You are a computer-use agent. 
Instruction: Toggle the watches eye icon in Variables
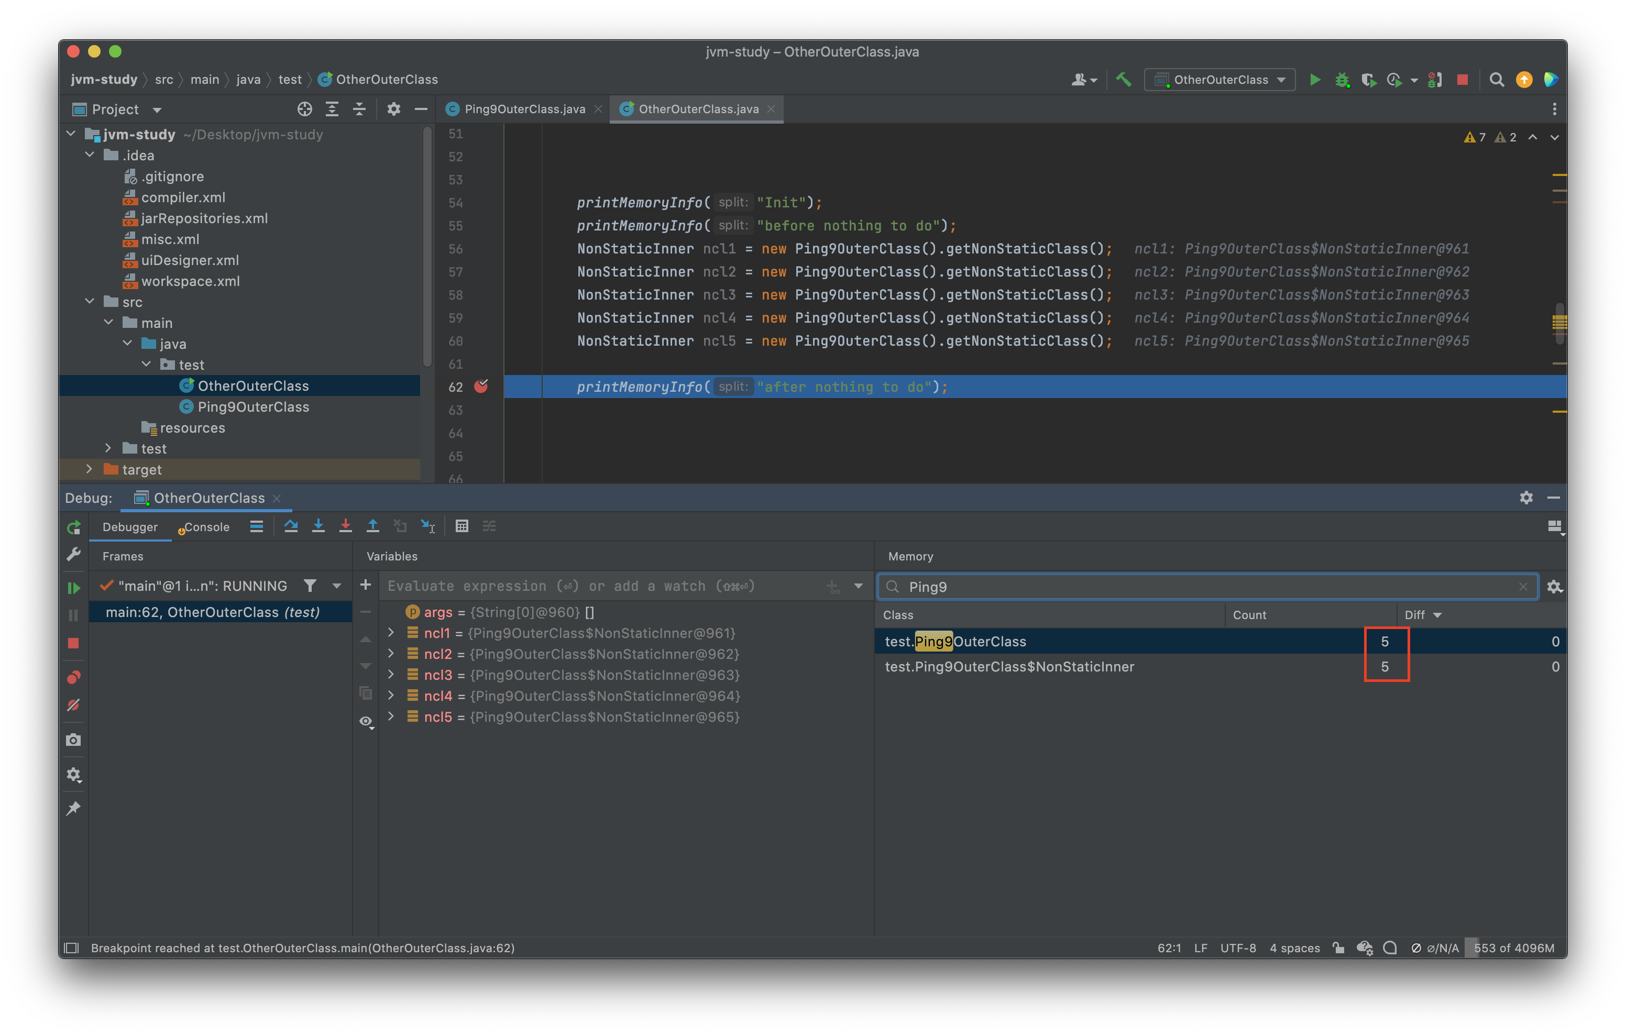(x=366, y=721)
